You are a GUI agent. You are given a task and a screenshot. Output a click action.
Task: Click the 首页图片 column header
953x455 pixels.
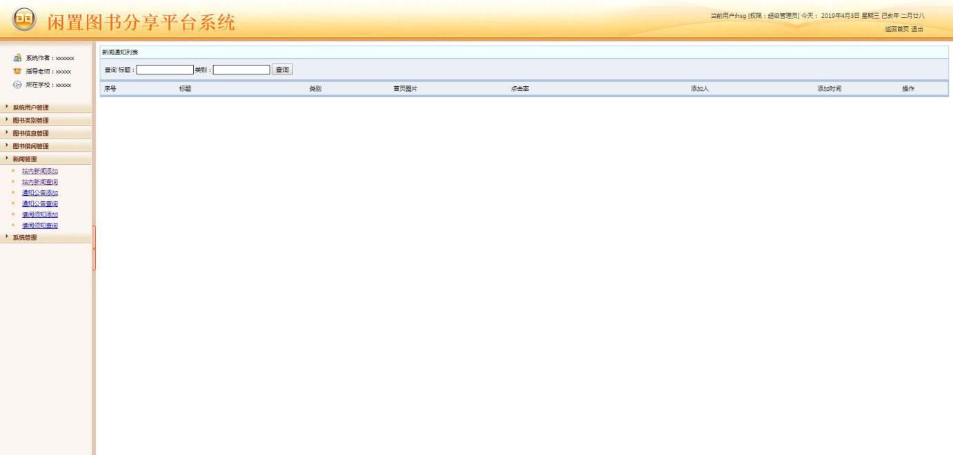click(405, 89)
